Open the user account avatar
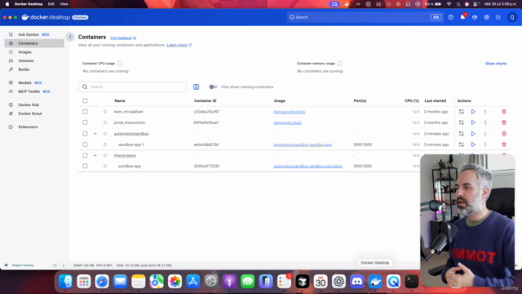Viewport: 522px width, 294px height. click(x=512, y=17)
